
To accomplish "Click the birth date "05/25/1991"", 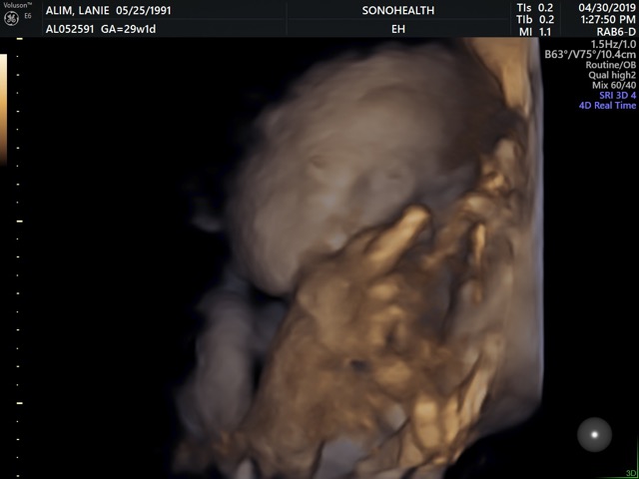I will coord(144,11).
